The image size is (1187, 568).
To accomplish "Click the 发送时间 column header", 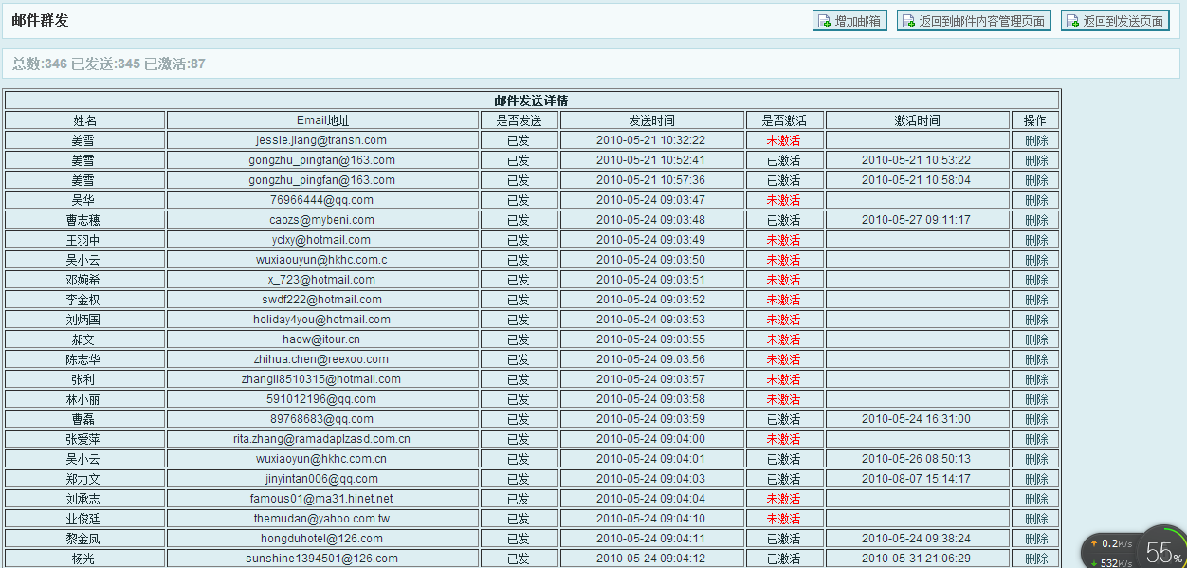I will pyautogui.click(x=651, y=120).
